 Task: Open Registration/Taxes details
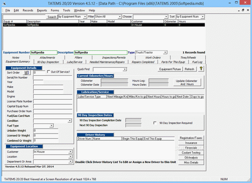[191, 138]
